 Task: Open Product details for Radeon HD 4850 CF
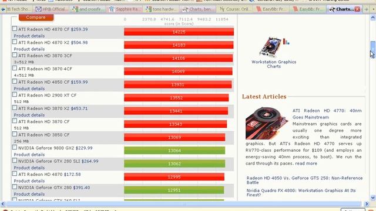point(29,89)
